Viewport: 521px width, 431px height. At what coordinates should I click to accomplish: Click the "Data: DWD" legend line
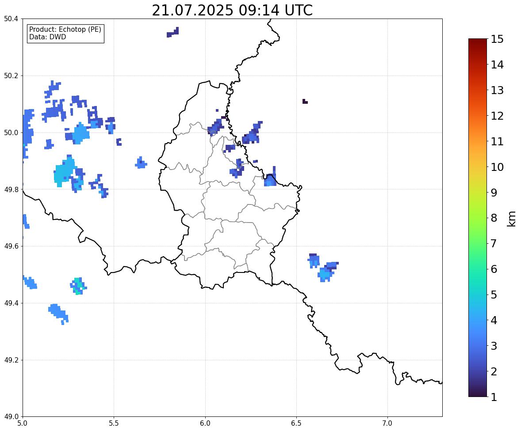[x=47, y=37]
